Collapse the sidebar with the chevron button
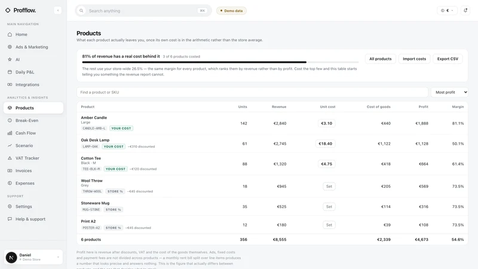 coord(57,10)
